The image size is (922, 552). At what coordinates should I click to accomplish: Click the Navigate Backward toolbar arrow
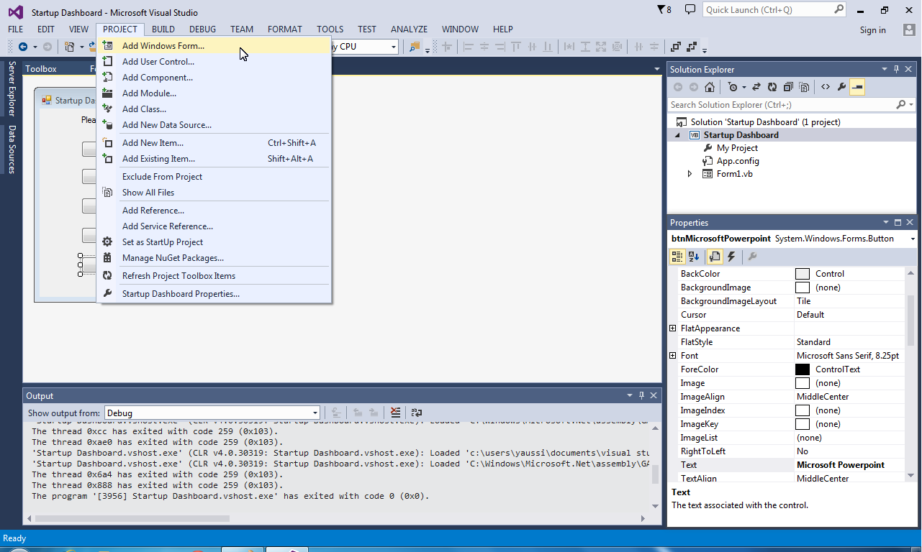tap(23, 47)
